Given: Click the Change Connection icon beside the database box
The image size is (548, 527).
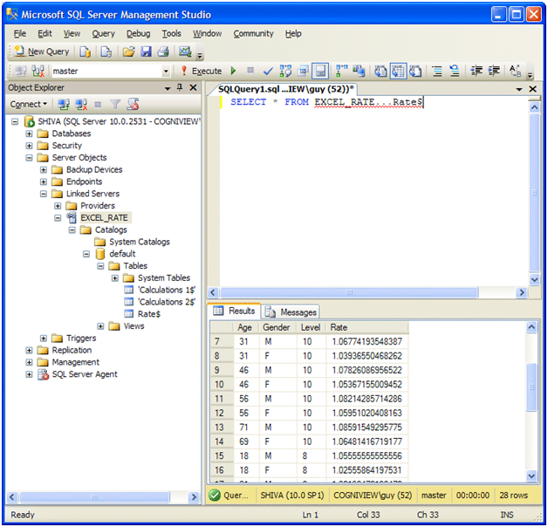Looking at the screenshot, I should pyautogui.click(x=38, y=72).
